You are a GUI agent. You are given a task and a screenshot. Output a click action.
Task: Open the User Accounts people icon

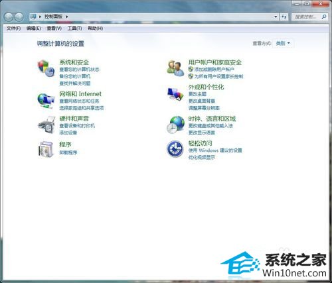pos(175,68)
